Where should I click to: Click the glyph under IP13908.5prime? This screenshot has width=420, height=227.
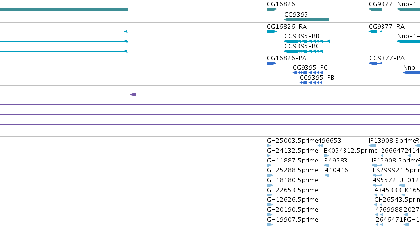coord(377,165)
